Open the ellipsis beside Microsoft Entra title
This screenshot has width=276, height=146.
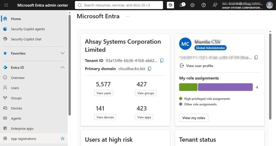tap(128, 16)
